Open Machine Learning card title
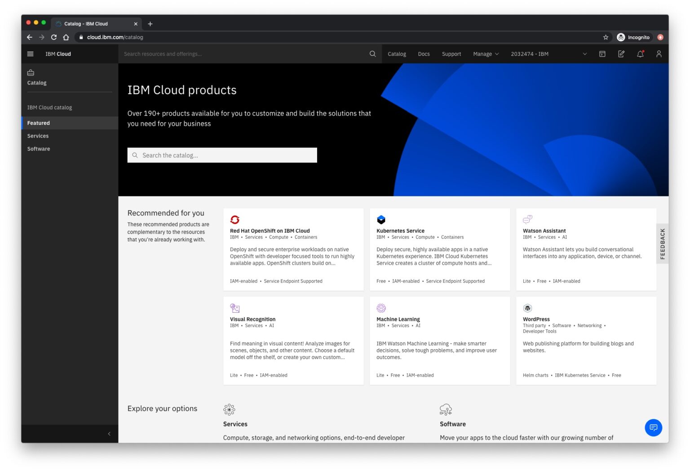The height and width of the screenshot is (471, 690). [x=398, y=319]
